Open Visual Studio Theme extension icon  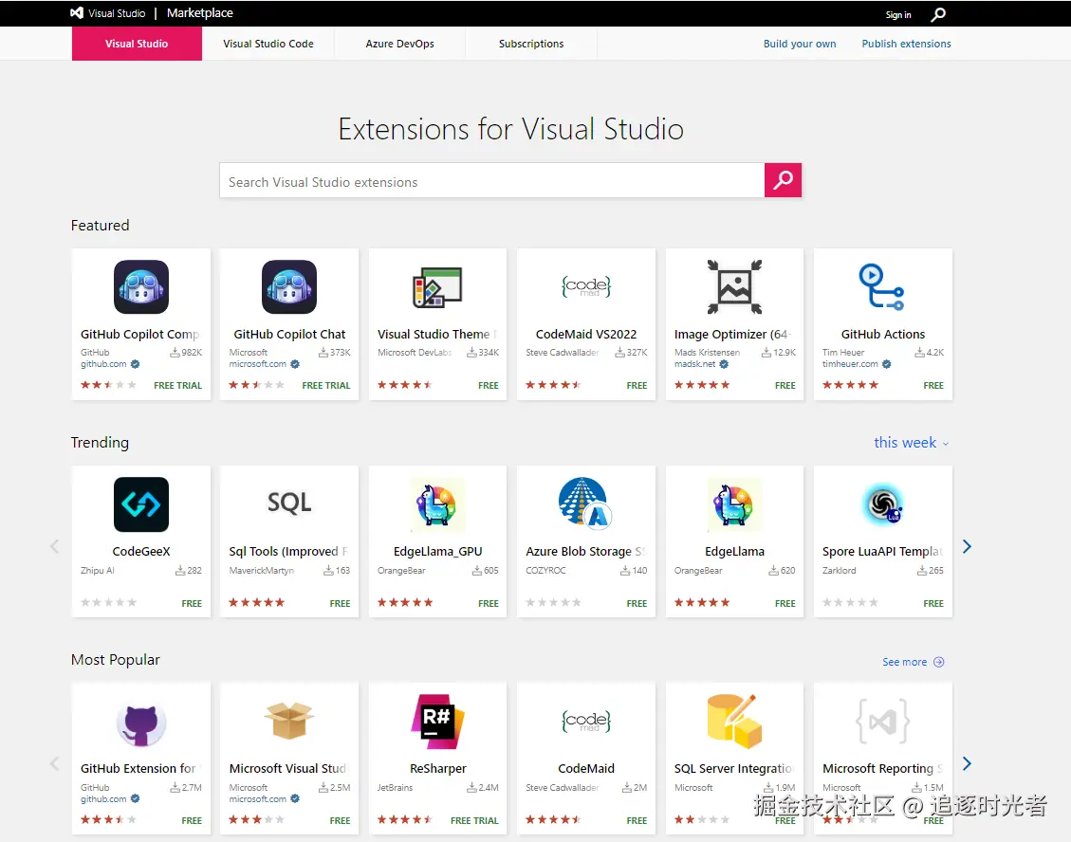point(438,287)
